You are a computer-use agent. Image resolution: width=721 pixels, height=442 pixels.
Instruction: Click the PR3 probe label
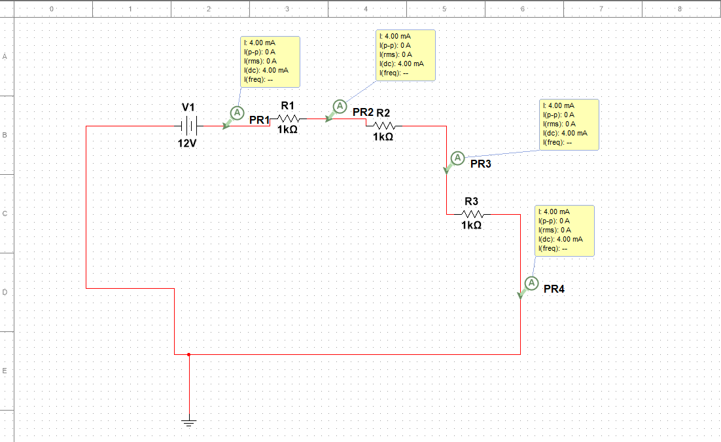coord(480,164)
